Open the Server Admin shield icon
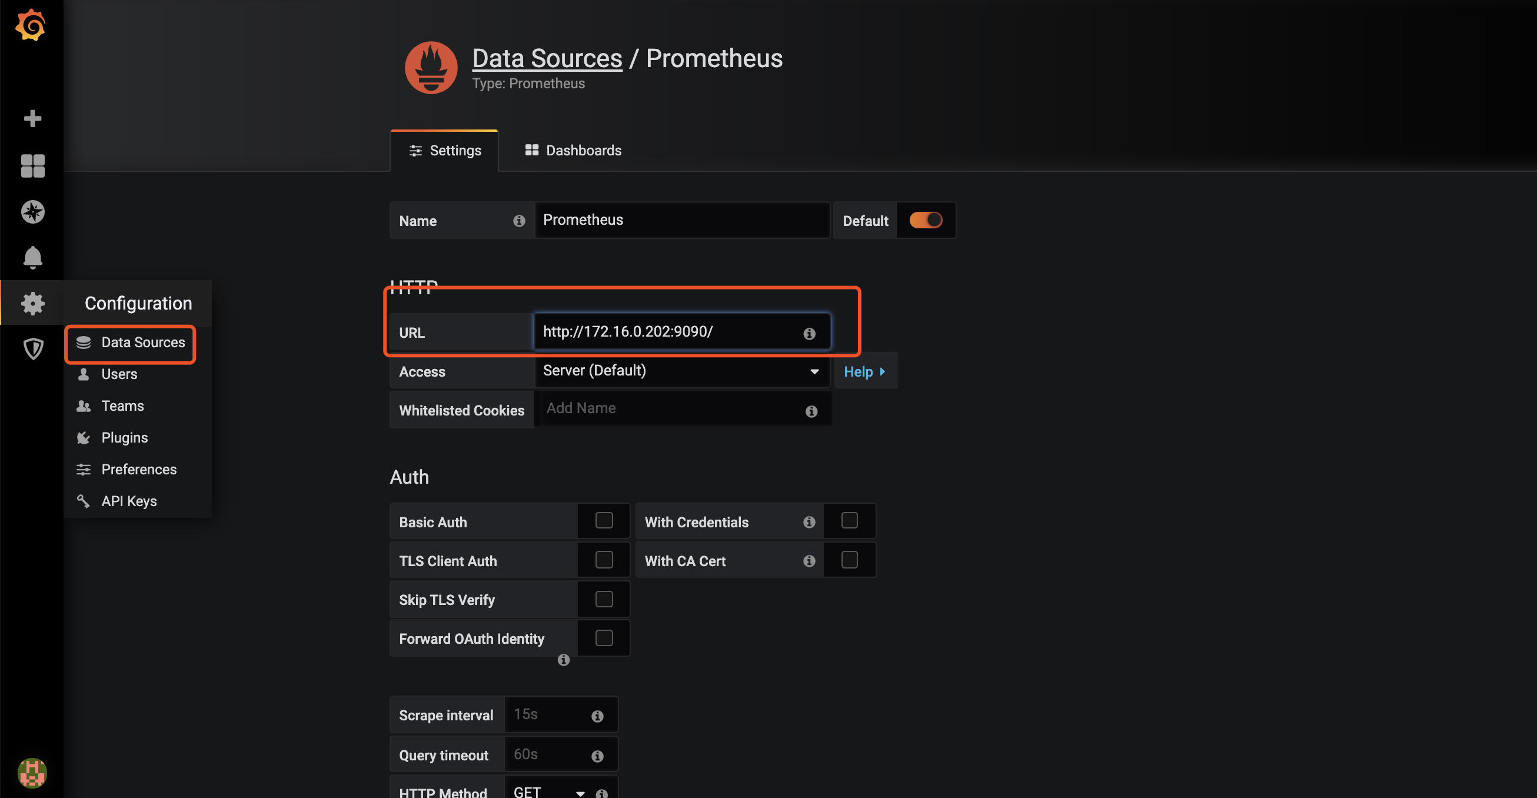Viewport: 1537px width, 798px height. 33,348
